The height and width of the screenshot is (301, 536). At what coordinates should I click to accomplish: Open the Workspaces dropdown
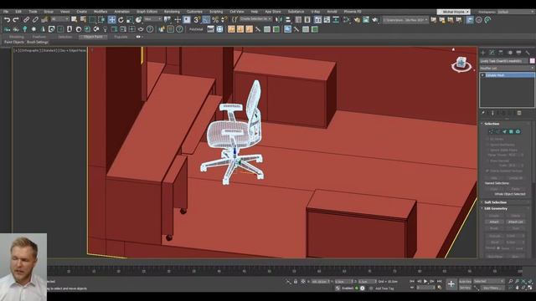point(516,12)
